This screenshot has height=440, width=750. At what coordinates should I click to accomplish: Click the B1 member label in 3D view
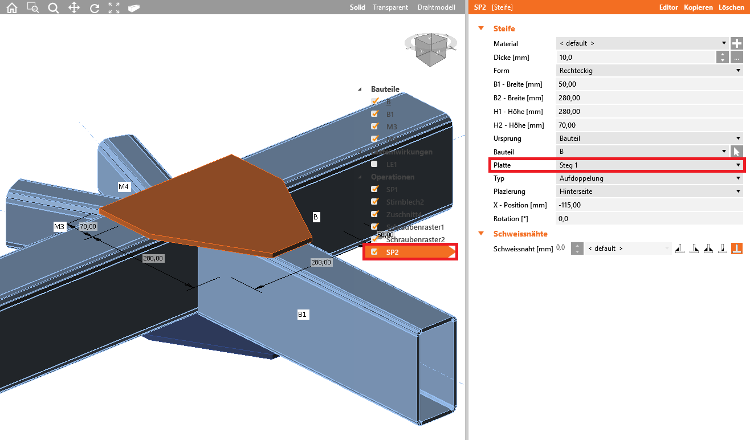pos(303,314)
